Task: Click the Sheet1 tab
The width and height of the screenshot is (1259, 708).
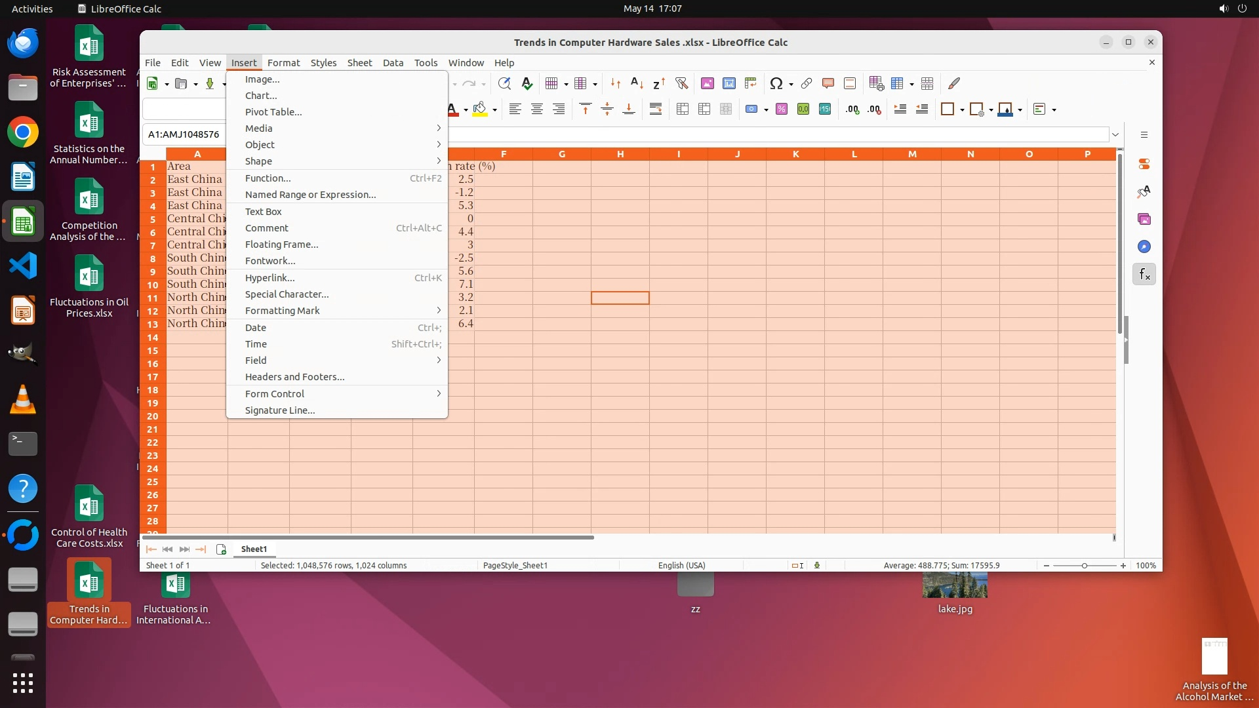Action: tap(254, 549)
